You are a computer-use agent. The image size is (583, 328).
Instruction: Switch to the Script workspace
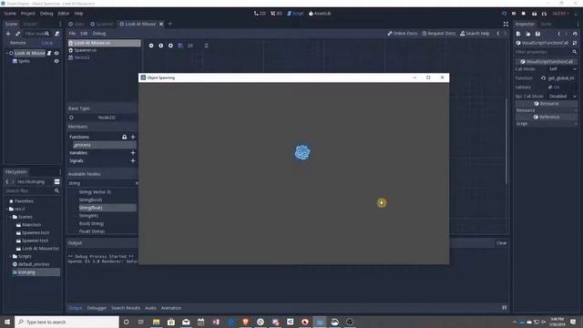(295, 14)
